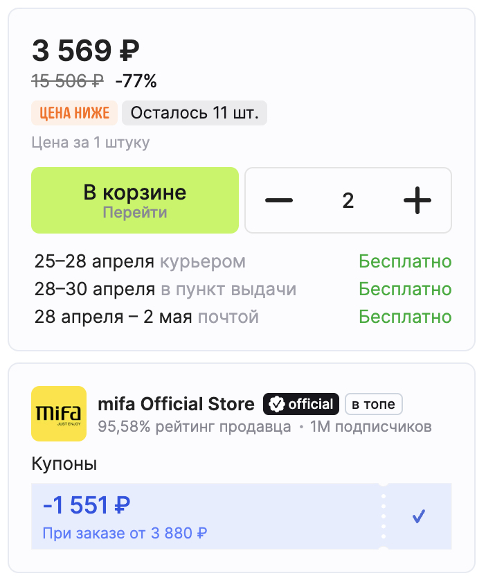Click the quantity value 2 field
The height and width of the screenshot is (587, 486).
[x=348, y=200]
